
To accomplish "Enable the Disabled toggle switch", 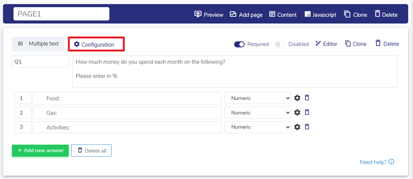I will [280, 44].
